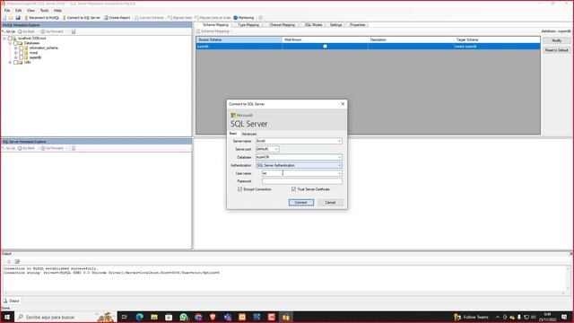The image size is (574, 323).
Task: Check the Databases folder checkbox
Action: pyautogui.click(x=16, y=43)
